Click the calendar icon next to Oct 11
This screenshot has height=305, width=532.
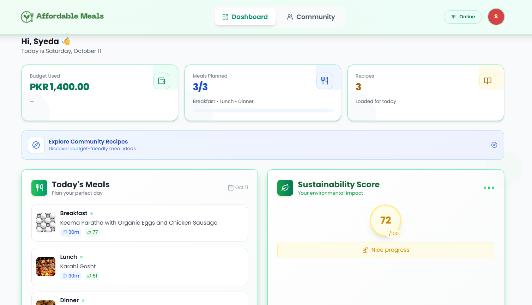pos(231,188)
